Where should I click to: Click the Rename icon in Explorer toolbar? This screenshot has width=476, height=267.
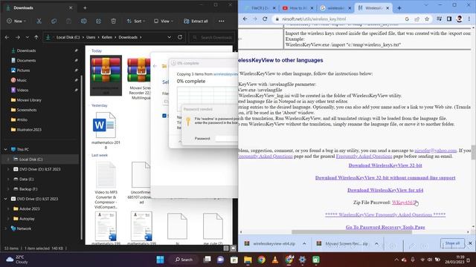coord(83,22)
